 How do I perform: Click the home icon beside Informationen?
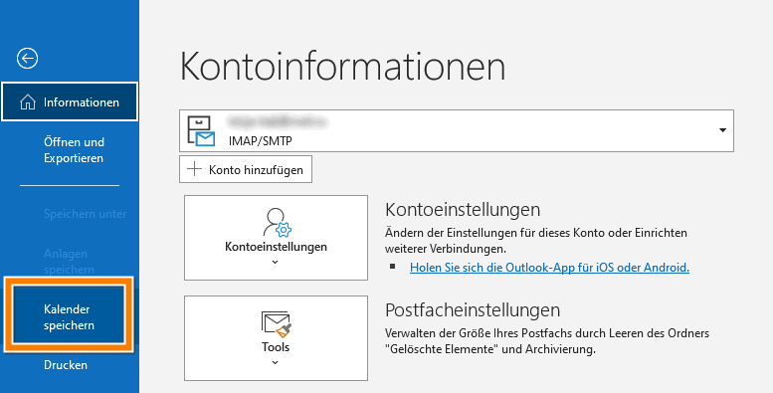click(x=28, y=102)
